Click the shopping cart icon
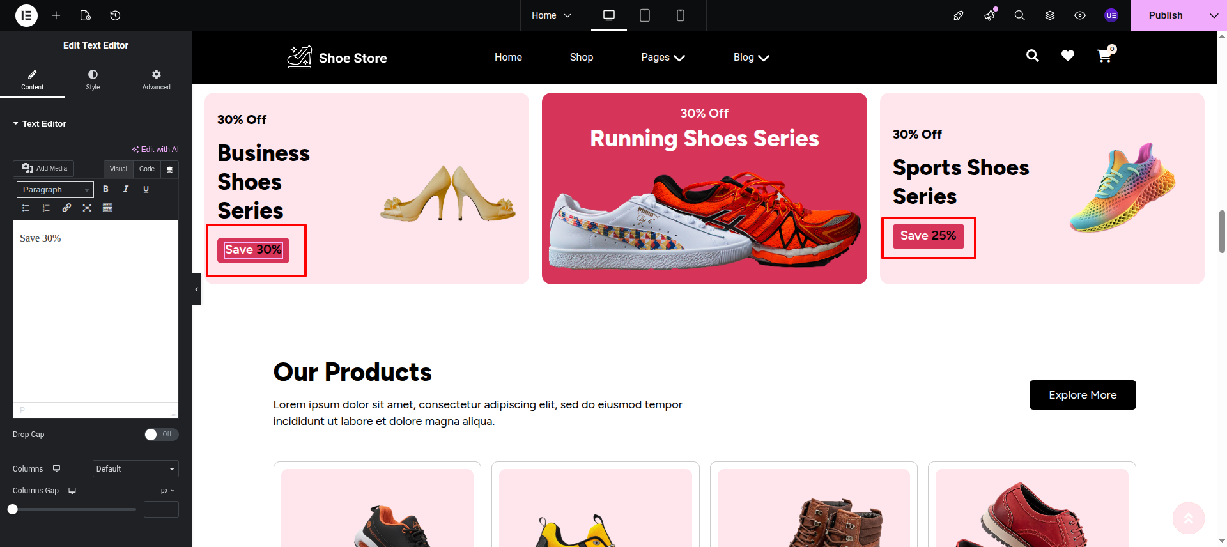Screen dimensions: 1227x547 (1104, 56)
